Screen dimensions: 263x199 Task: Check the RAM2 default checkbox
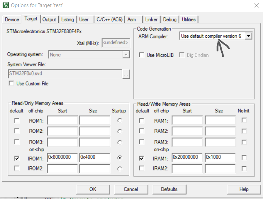(x=142, y=131)
